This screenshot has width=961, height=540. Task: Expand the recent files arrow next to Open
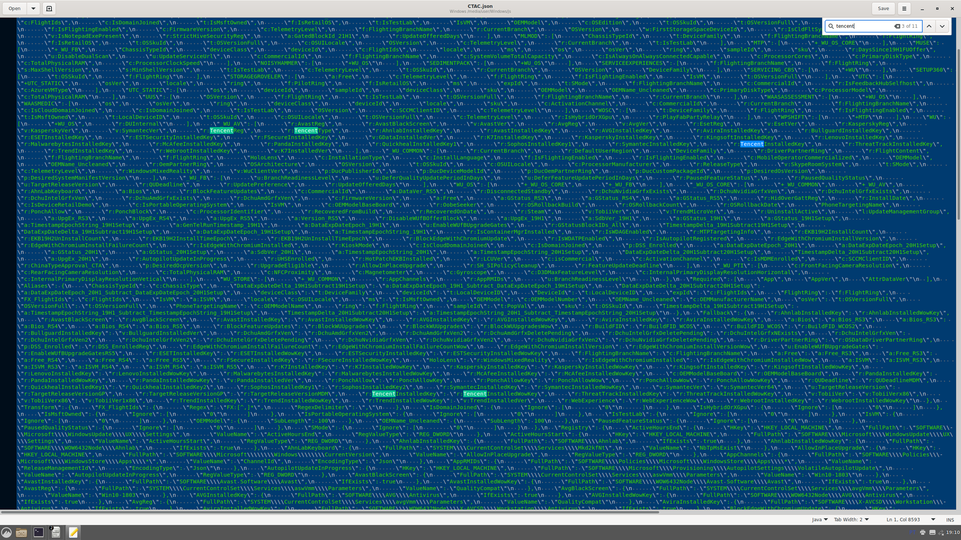point(33,8)
